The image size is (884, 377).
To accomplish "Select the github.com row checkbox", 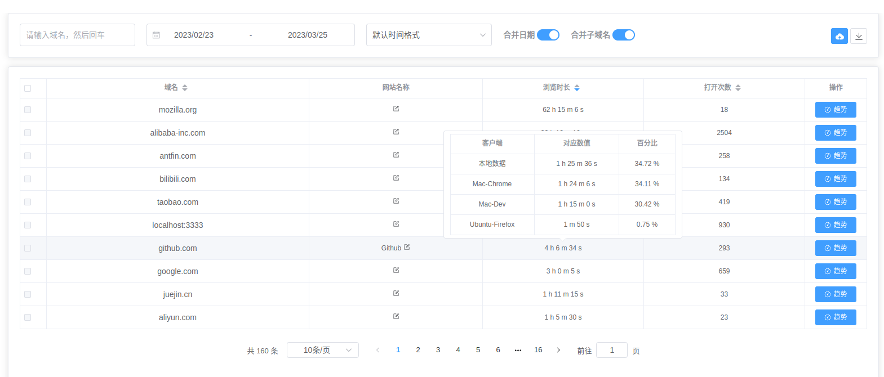I will [28, 248].
